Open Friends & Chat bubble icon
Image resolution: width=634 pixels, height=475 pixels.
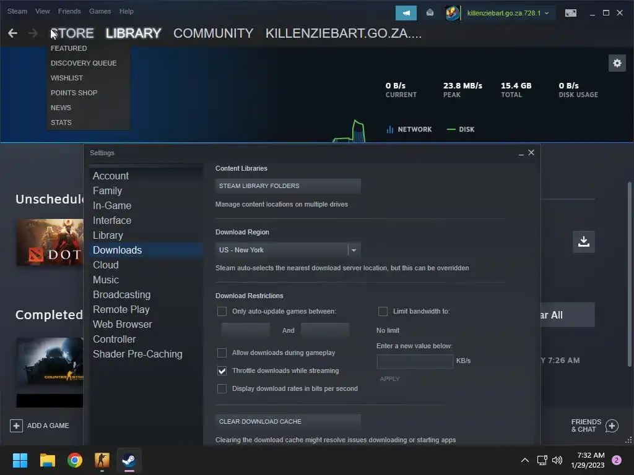click(612, 426)
